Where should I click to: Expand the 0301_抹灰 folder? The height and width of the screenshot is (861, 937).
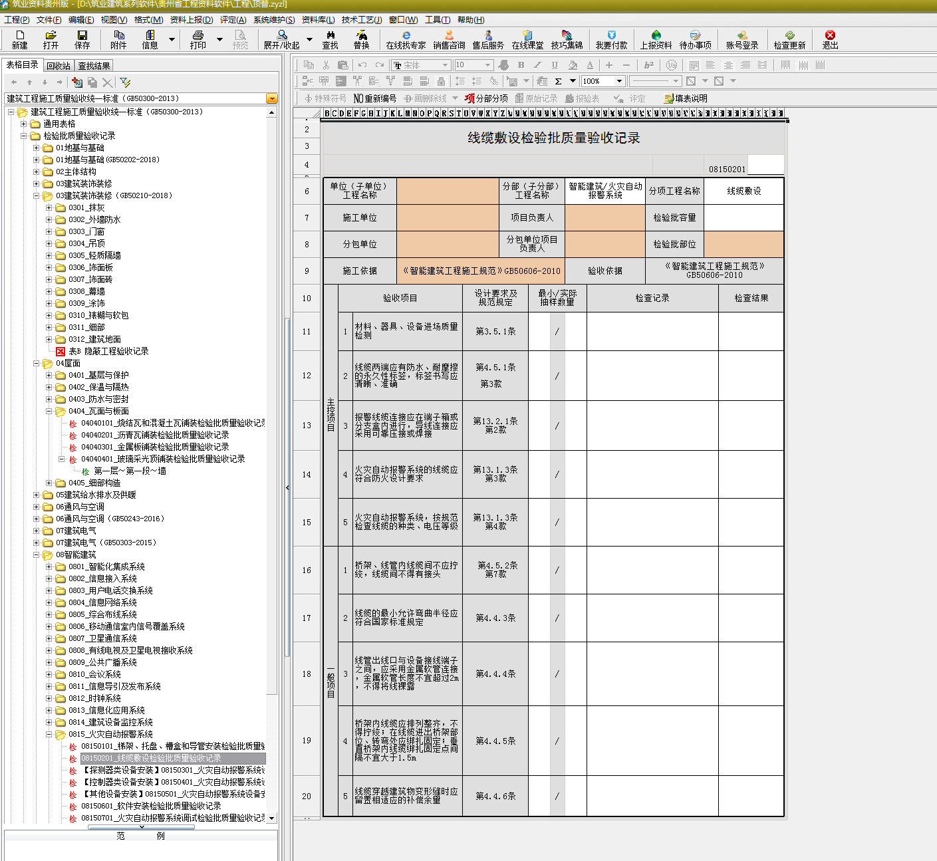pyautogui.click(x=49, y=207)
